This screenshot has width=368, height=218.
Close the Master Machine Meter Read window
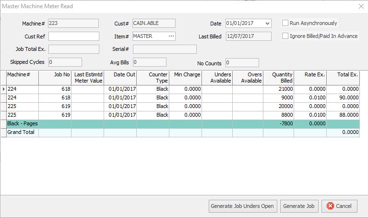coord(361,6)
